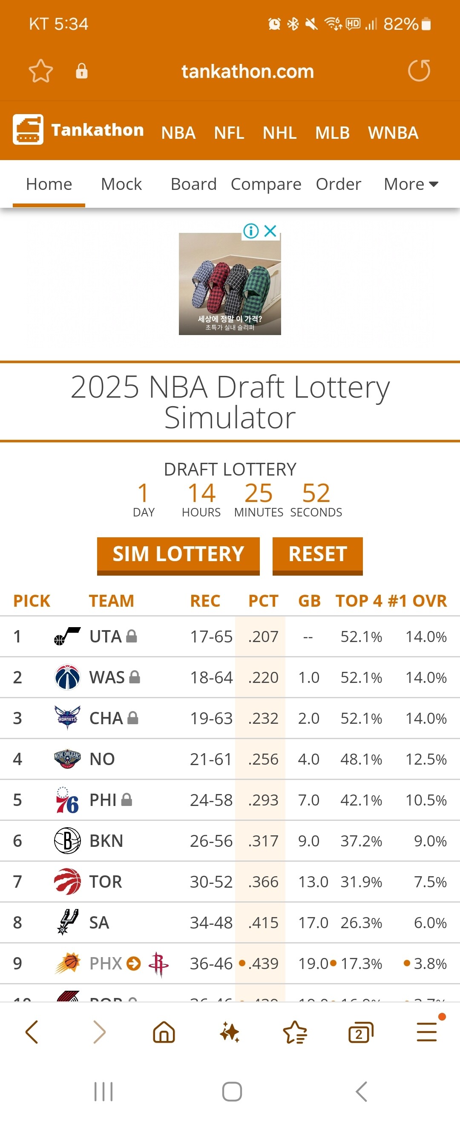Switch to the Mock tab

click(121, 184)
